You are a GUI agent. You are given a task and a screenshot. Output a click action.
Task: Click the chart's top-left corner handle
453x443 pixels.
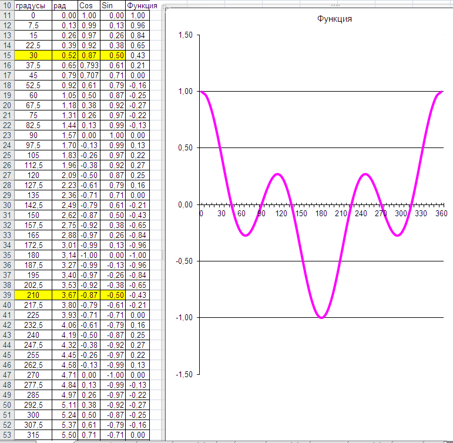166,8
